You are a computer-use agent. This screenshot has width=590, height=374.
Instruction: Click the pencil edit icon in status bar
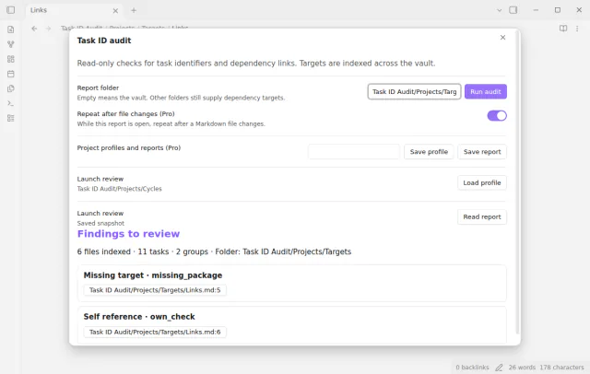pyautogui.click(x=499, y=368)
